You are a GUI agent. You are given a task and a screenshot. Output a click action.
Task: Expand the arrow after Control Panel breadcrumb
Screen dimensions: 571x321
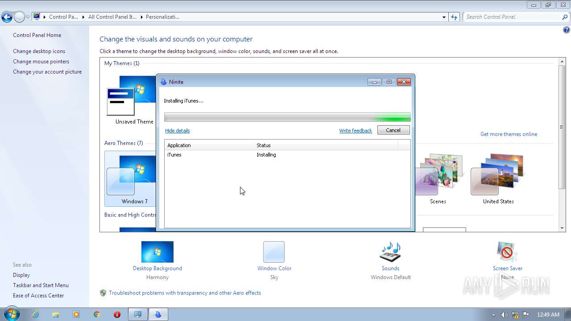(83, 17)
